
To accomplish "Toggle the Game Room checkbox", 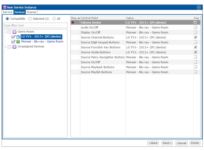I will click(x=10, y=32).
